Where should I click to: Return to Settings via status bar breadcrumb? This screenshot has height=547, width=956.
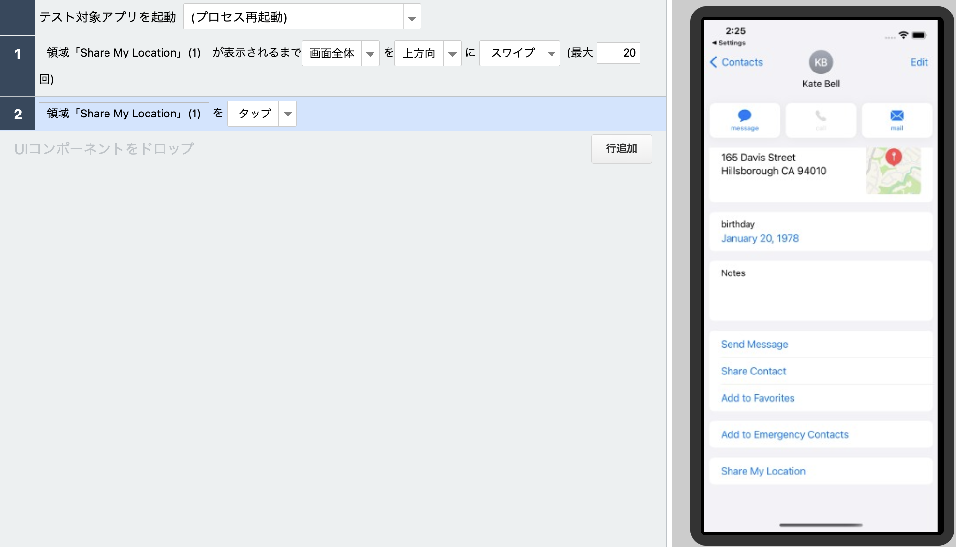(729, 43)
